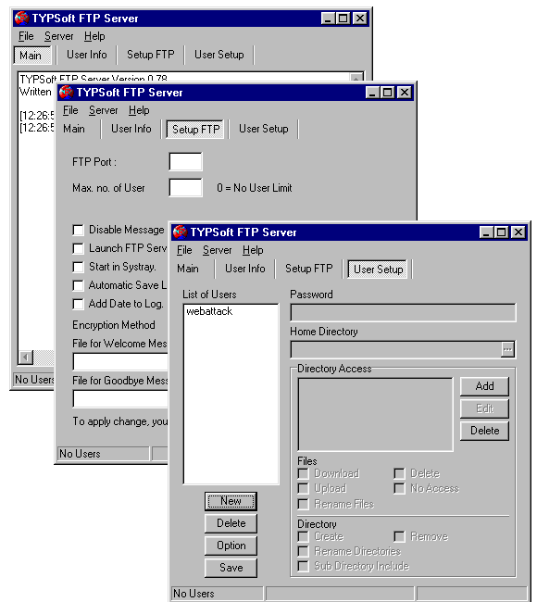The height and width of the screenshot is (602, 537).
Task: Select Main tab in back window
Action: coord(31,56)
